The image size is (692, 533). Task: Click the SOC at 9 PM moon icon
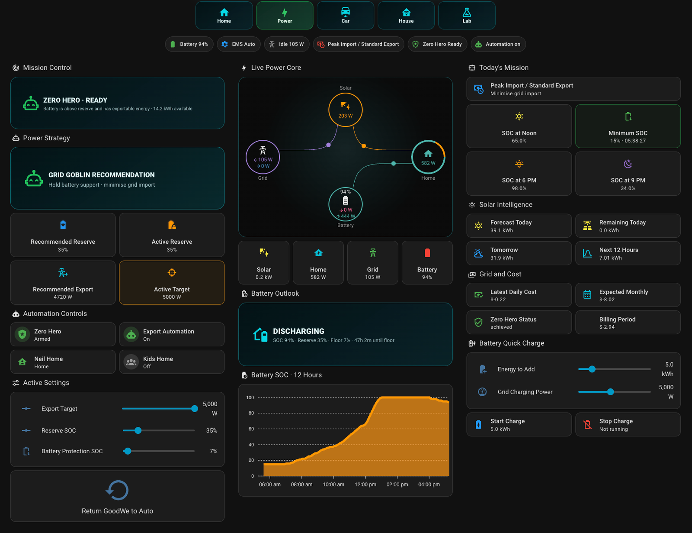click(628, 164)
